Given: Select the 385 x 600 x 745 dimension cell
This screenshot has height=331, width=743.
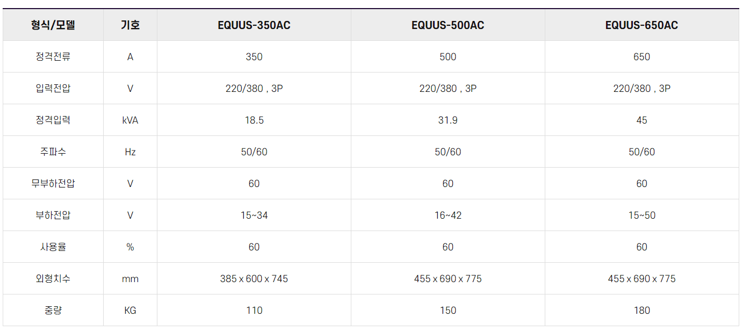Looking at the screenshot, I should [x=254, y=279].
